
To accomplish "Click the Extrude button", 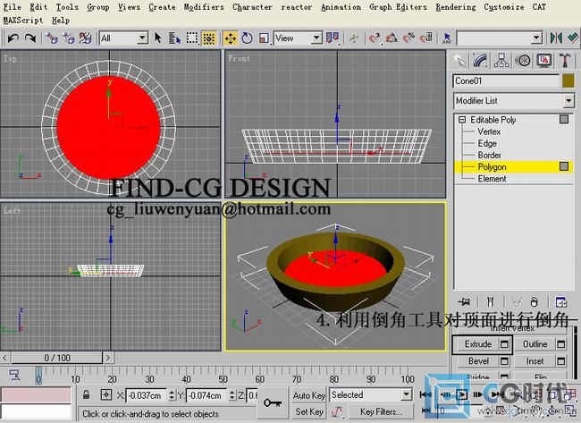I will (478, 344).
